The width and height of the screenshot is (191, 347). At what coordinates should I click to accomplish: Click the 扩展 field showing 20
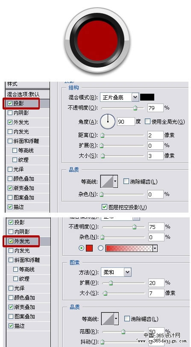(x=156, y=282)
